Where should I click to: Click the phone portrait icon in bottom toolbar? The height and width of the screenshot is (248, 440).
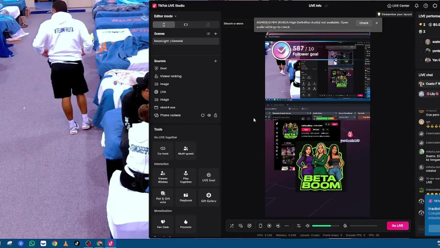[x=260, y=226]
